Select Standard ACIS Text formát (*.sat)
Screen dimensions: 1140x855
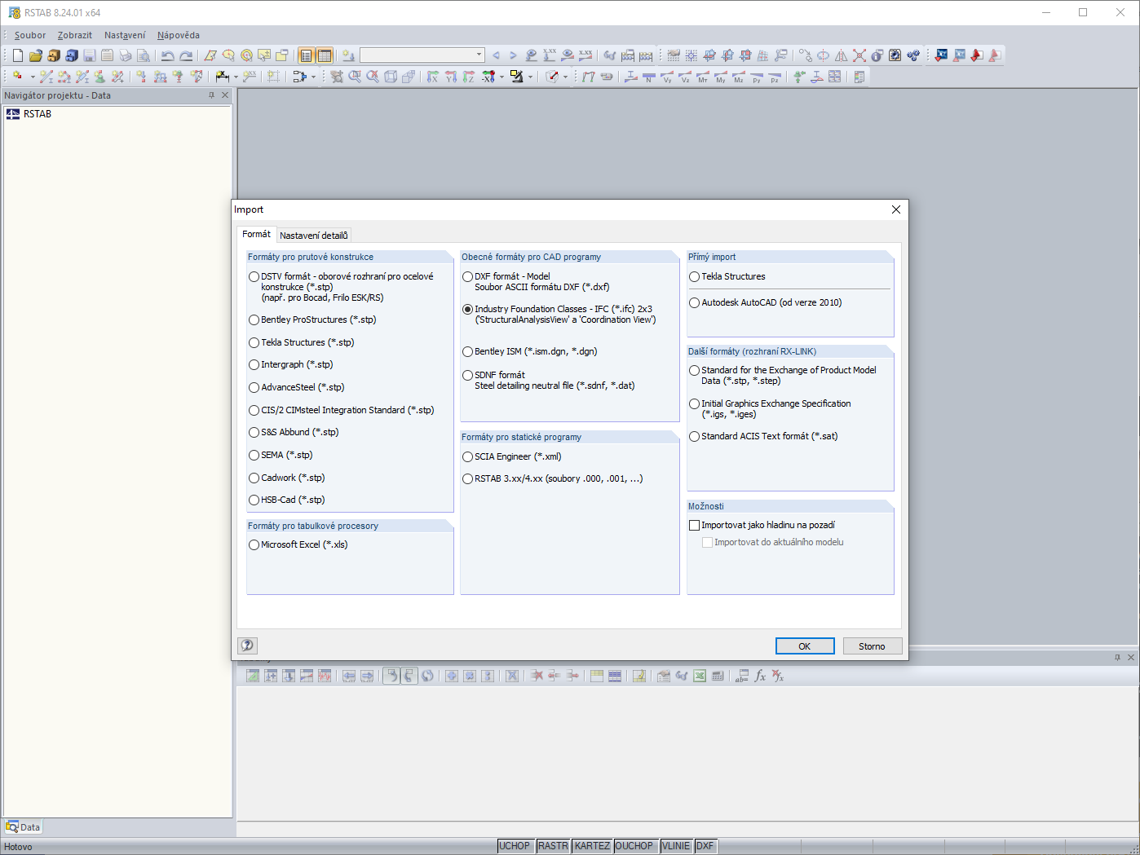click(695, 437)
